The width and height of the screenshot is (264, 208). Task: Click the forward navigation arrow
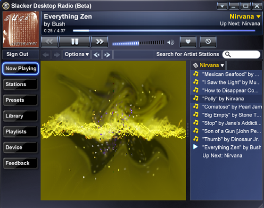[x=57, y=55]
